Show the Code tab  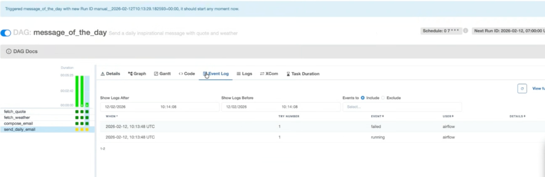187,74
